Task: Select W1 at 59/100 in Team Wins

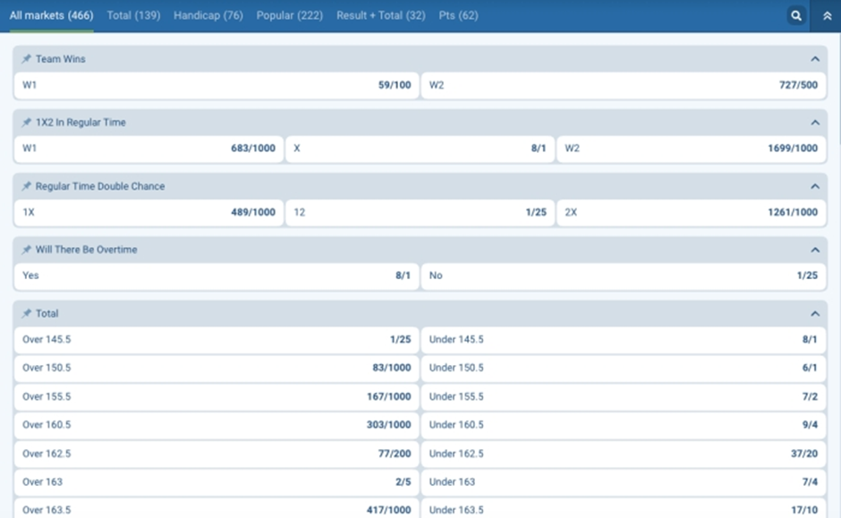Action: pos(217,86)
